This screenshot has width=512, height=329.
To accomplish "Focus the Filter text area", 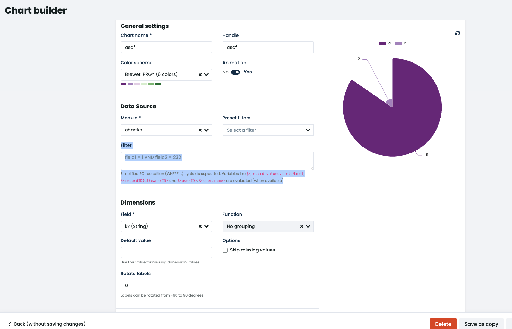I will click(x=217, y=161).
